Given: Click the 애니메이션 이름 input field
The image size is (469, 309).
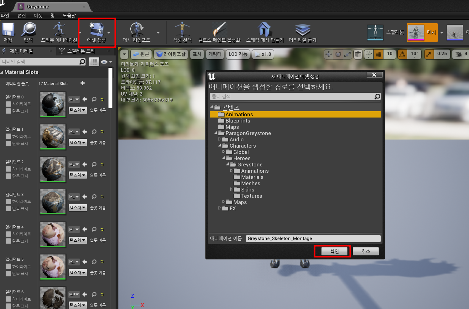Looking at the screenshot, I should point(313,238).
